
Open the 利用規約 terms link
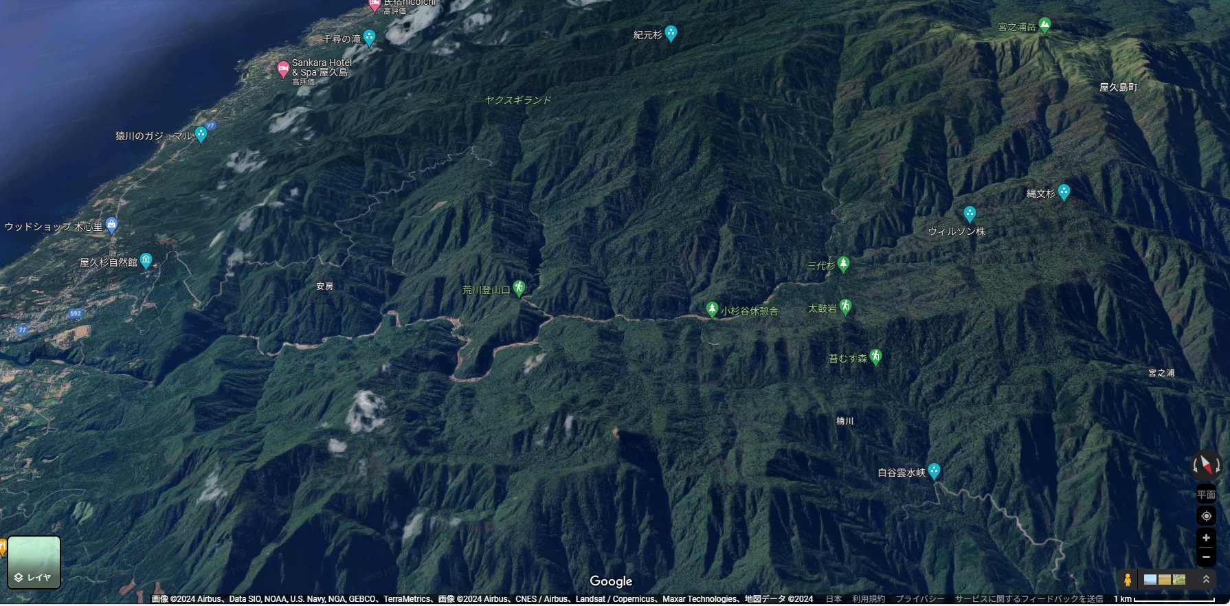point(868,599)
